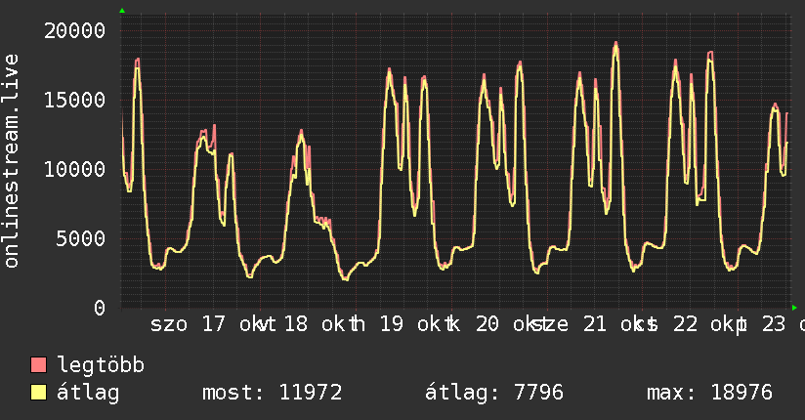Click the 23 date label on x-axis
Screen dimensions: 805x420
[x=774, y=324]
